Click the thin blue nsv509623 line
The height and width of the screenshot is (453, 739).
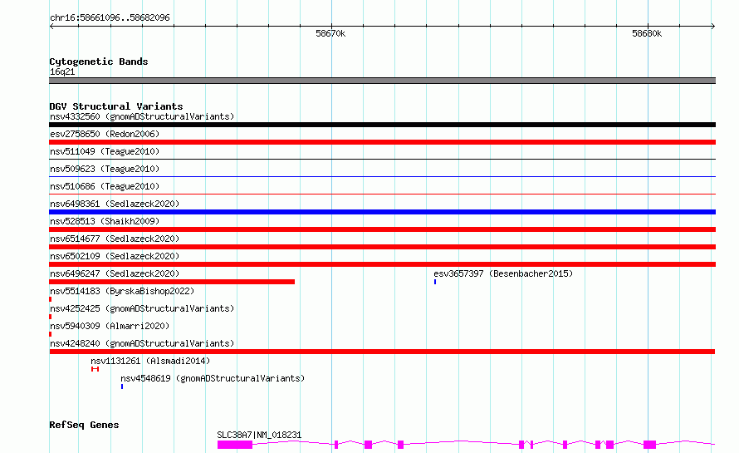pyautogui.click(x=382, y=177)
